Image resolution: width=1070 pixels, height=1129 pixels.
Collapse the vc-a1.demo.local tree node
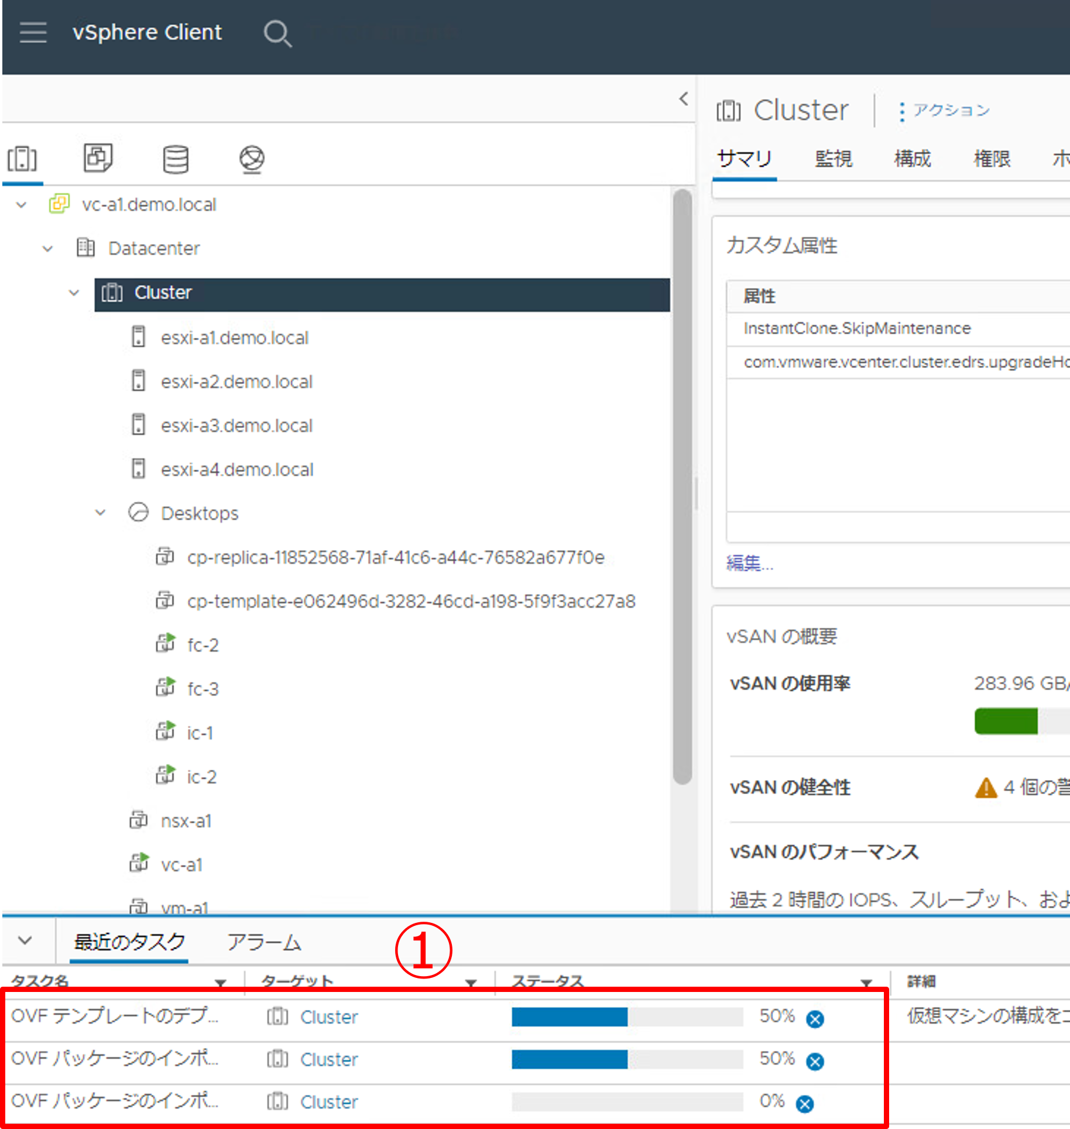click(x=22, y=205)
